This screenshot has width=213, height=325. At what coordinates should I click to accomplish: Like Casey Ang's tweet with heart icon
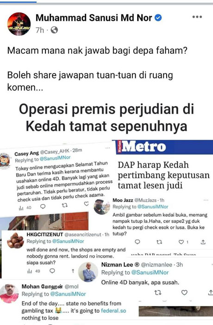click(87, 204)
